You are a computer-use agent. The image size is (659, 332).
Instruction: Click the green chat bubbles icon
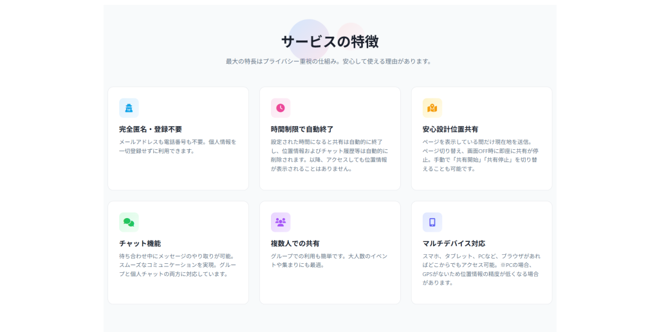click(129, 222)
